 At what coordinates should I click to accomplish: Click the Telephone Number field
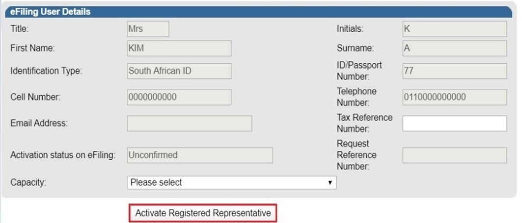[454, 97]
